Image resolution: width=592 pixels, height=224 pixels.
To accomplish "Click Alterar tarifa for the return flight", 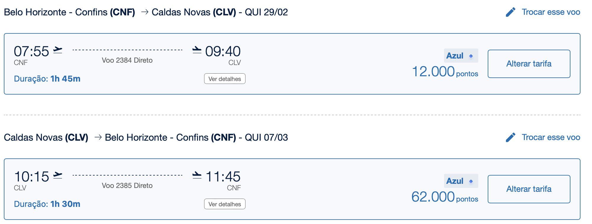I will tap(529, 189).
